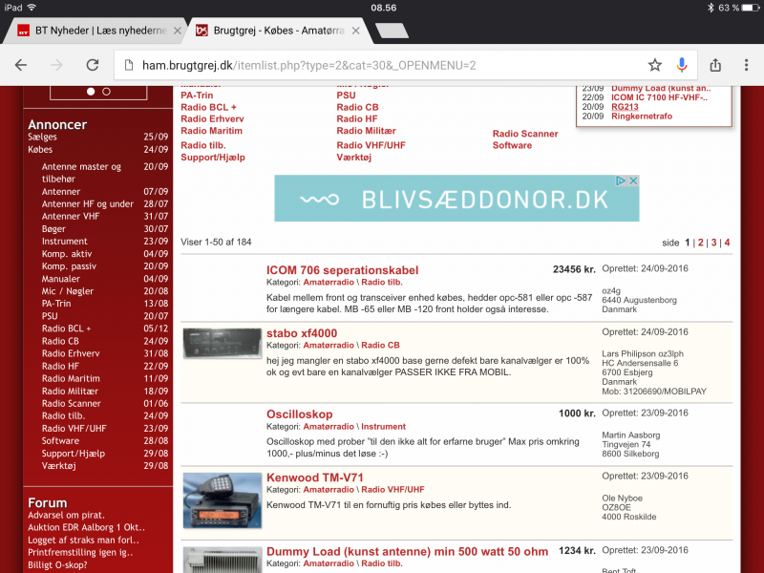This screenshot has height=573, width=764.
Task: Click the Bluetooth status icon
Action: tap(711, 8)
